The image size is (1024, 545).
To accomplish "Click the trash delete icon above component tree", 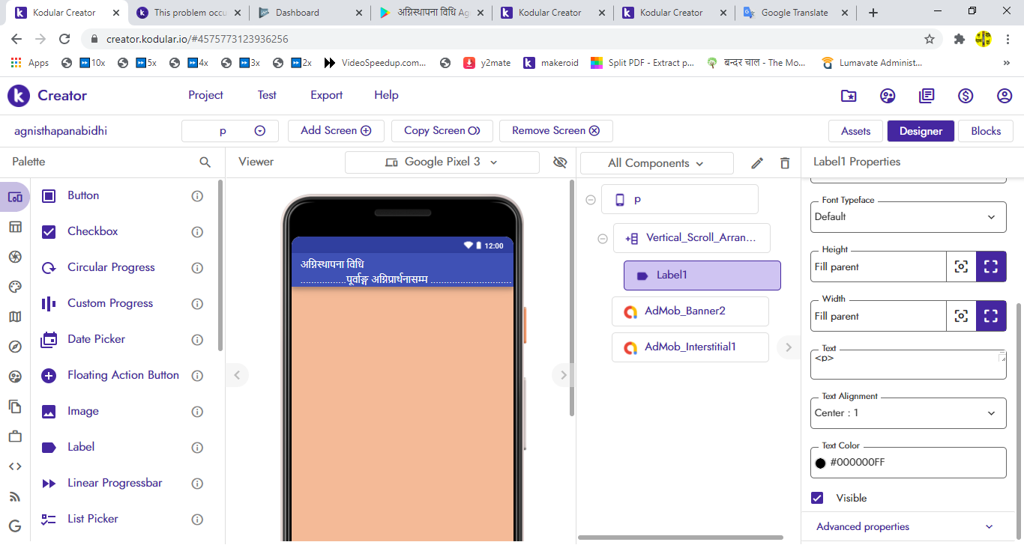I will tap(784, 162).
